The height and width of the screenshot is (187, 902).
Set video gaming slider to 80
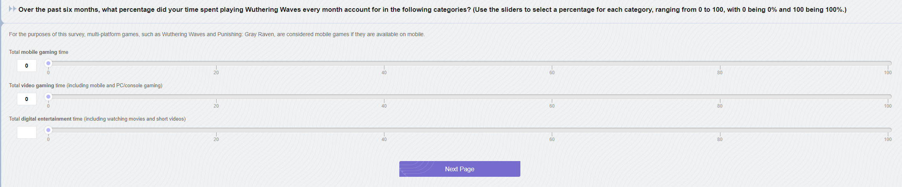point(720,97)
